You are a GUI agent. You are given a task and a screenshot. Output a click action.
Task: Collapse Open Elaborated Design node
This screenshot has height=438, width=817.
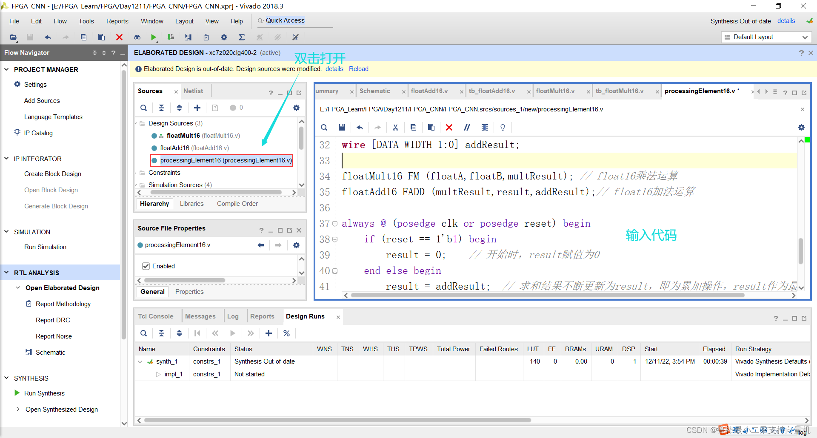(x=18, y=288)
